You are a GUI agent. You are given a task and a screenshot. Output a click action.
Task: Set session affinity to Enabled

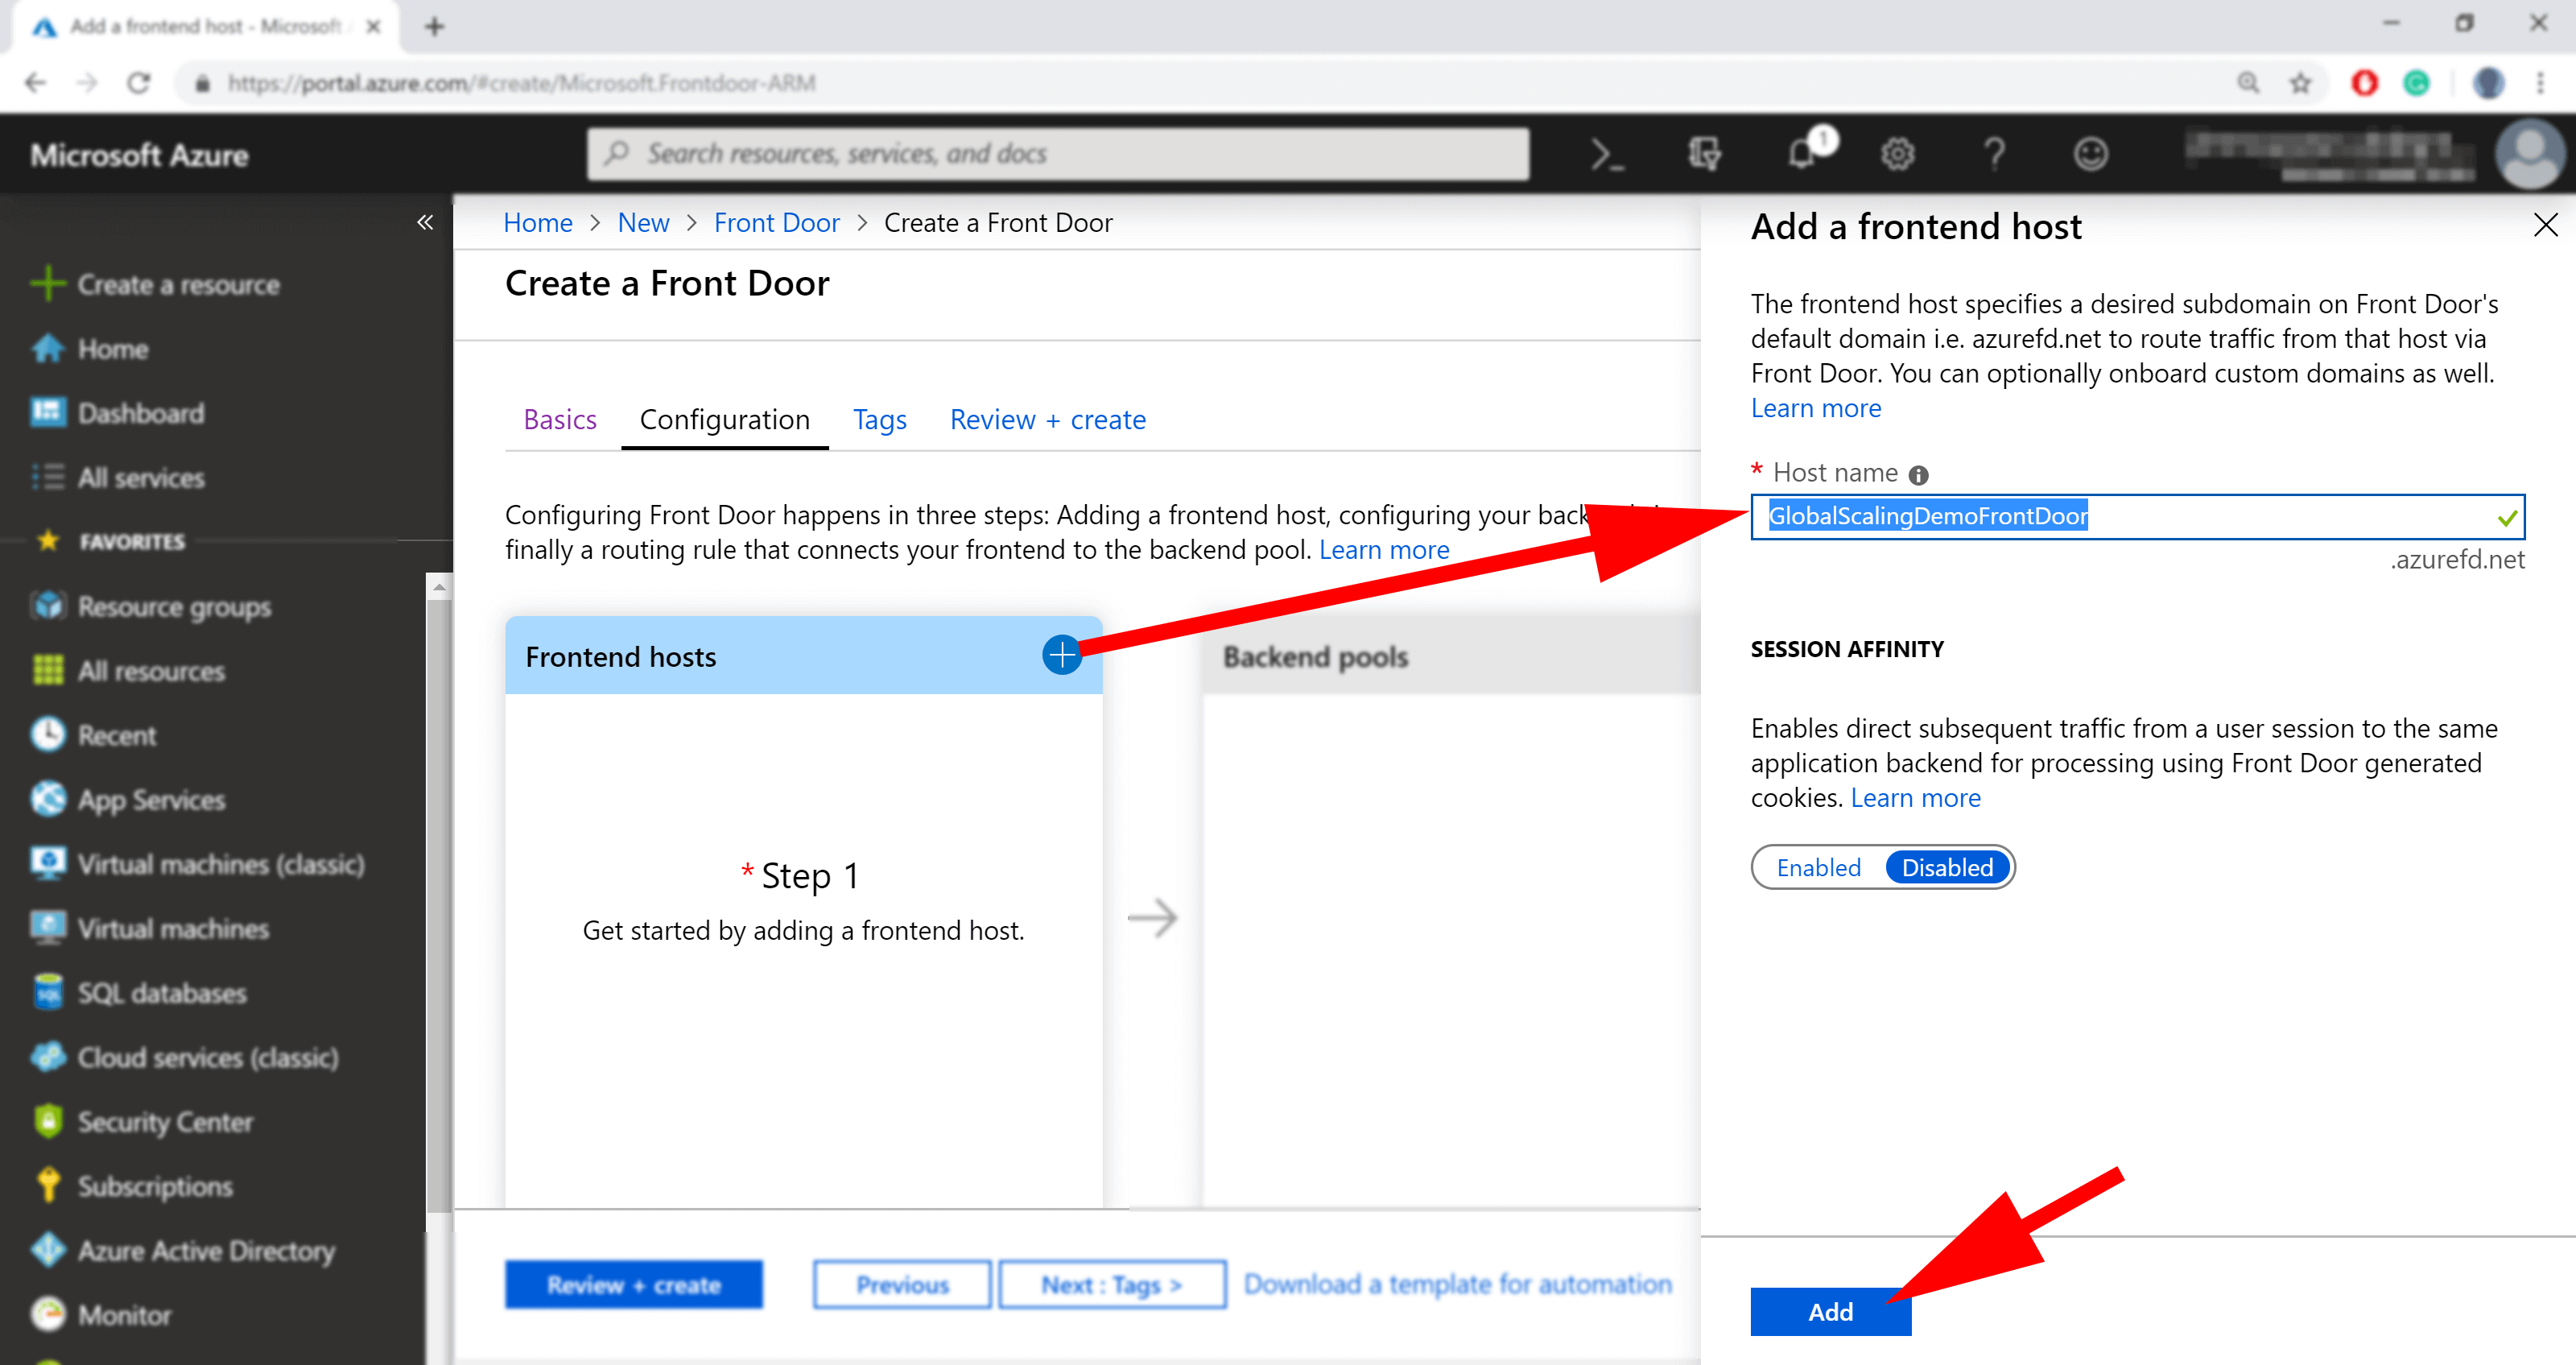tap(1818, 867)
